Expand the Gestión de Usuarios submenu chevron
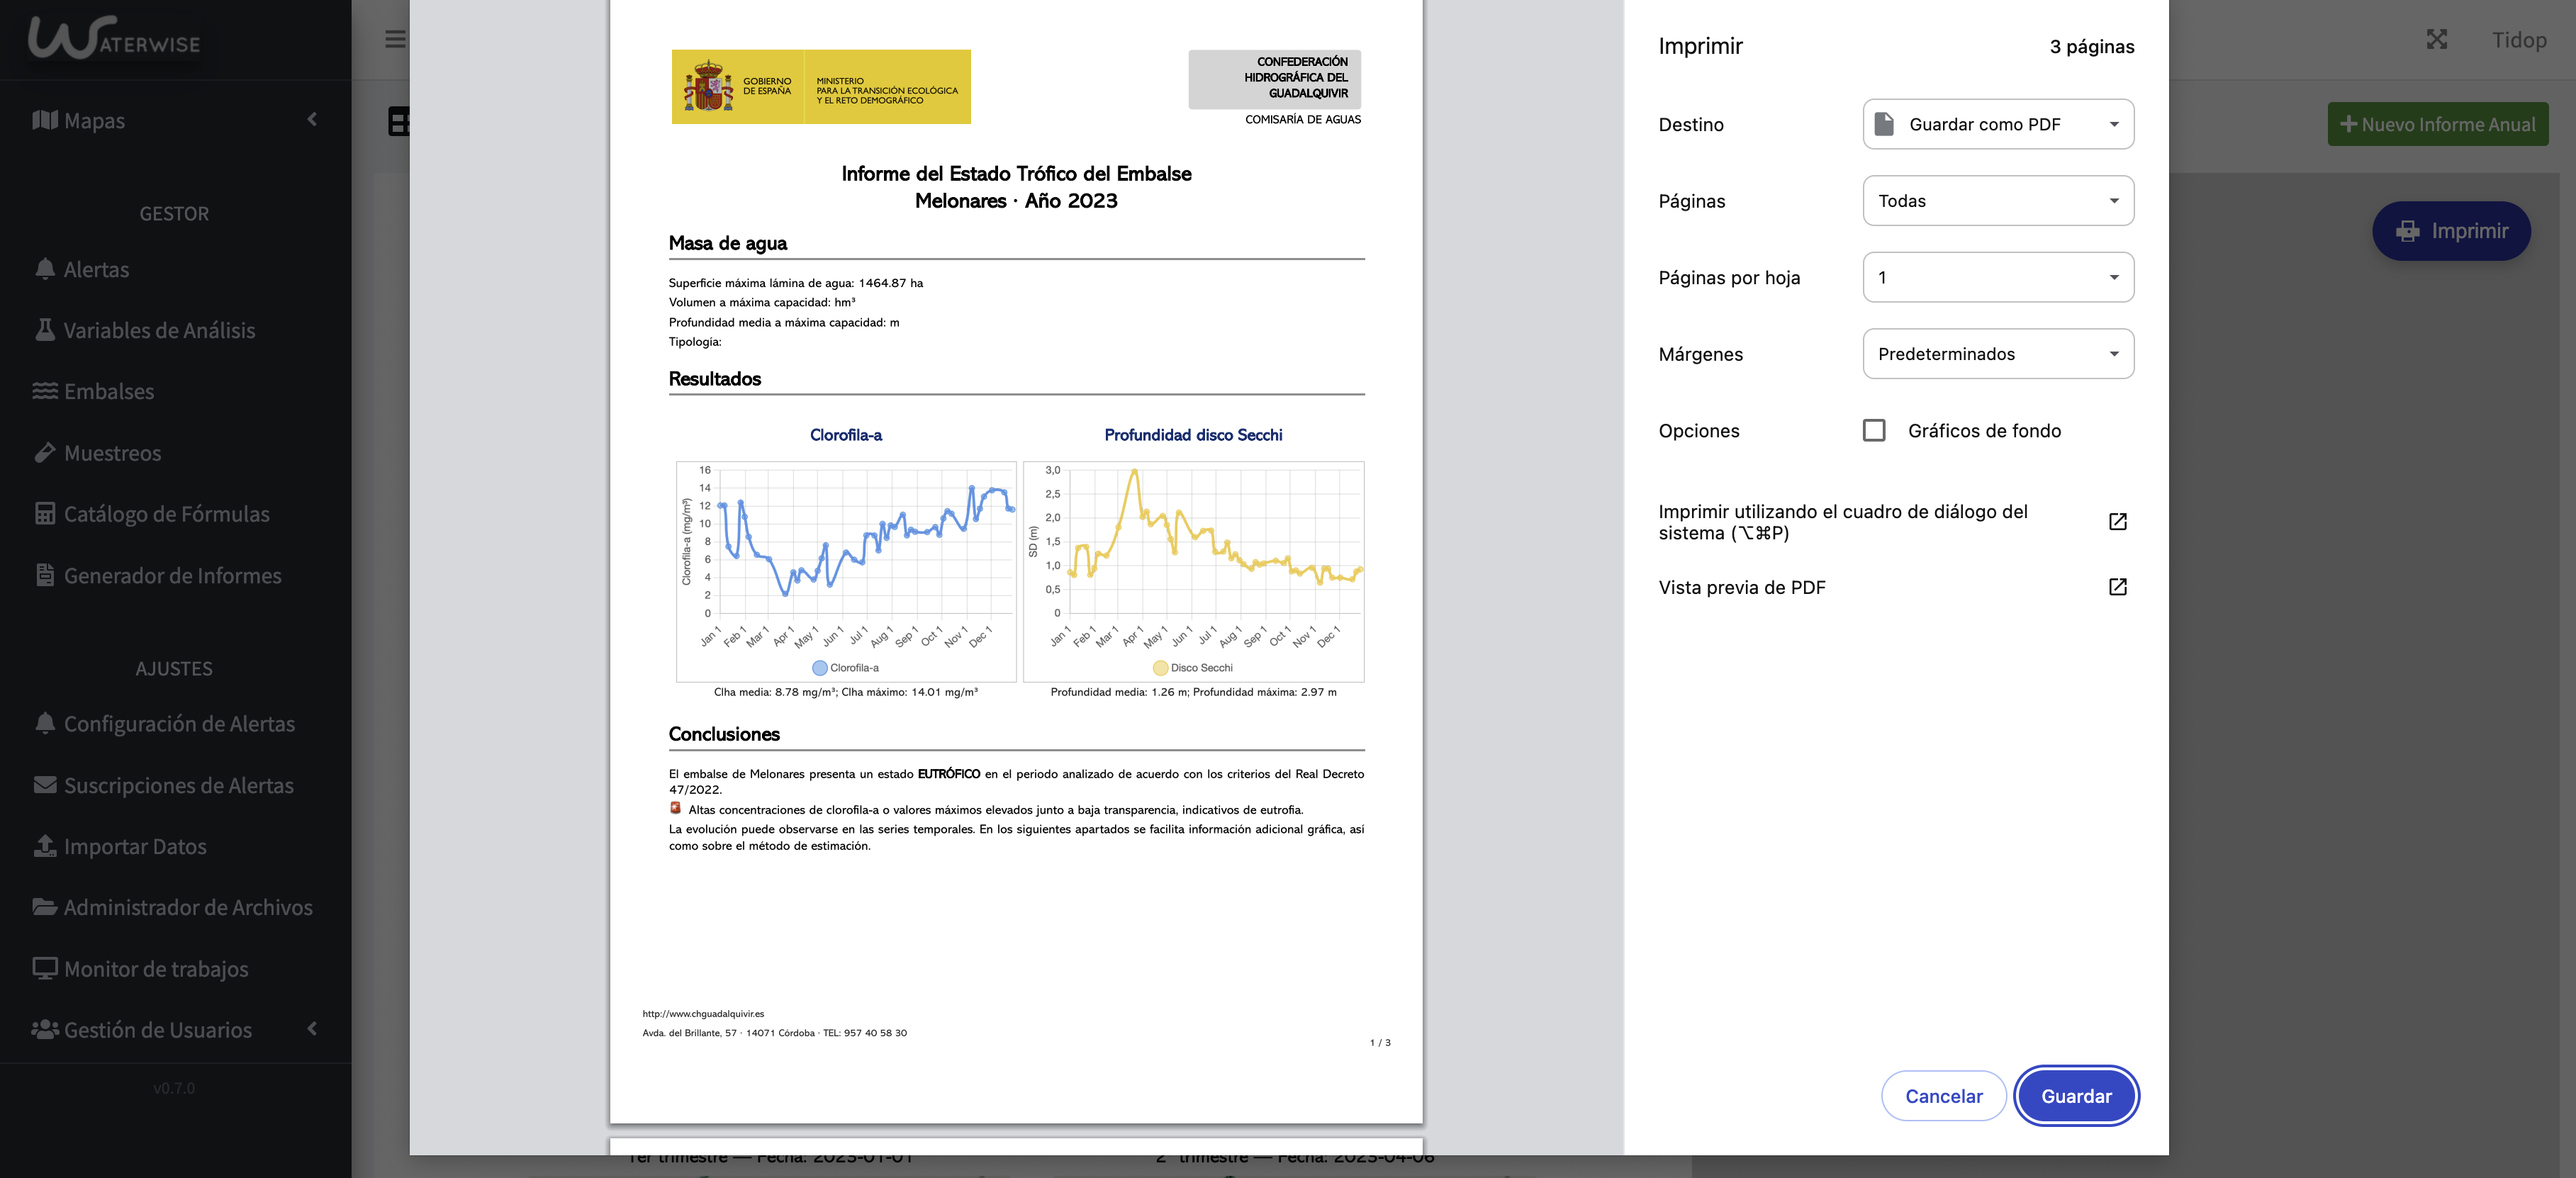 312,1029
